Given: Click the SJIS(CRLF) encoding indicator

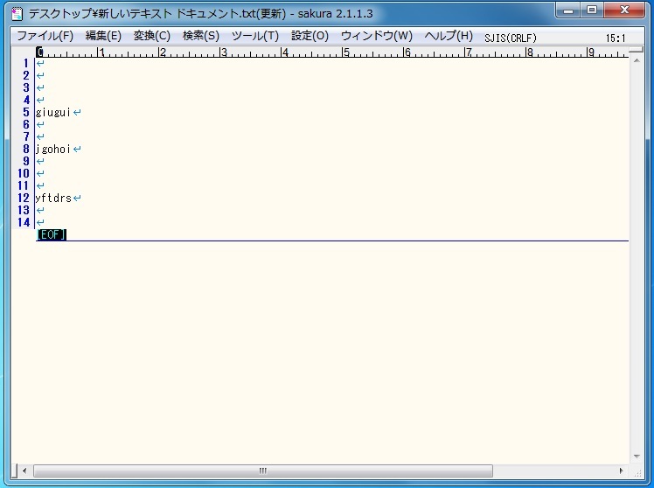Looking at the screenshot, I should pos(510,38).
